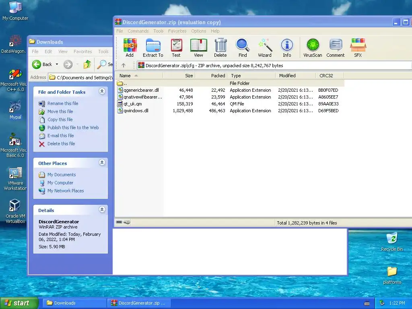
Task: Select the qgenericbearer.dll file icon
Action: click(120, 90)
